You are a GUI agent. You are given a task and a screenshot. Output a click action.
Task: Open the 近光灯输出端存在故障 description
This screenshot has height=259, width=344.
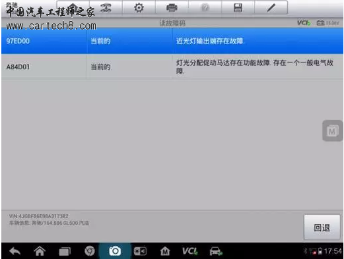point(210,41)
